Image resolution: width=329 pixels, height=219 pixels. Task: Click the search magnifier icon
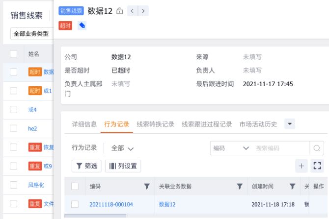(x=317, y=148)
